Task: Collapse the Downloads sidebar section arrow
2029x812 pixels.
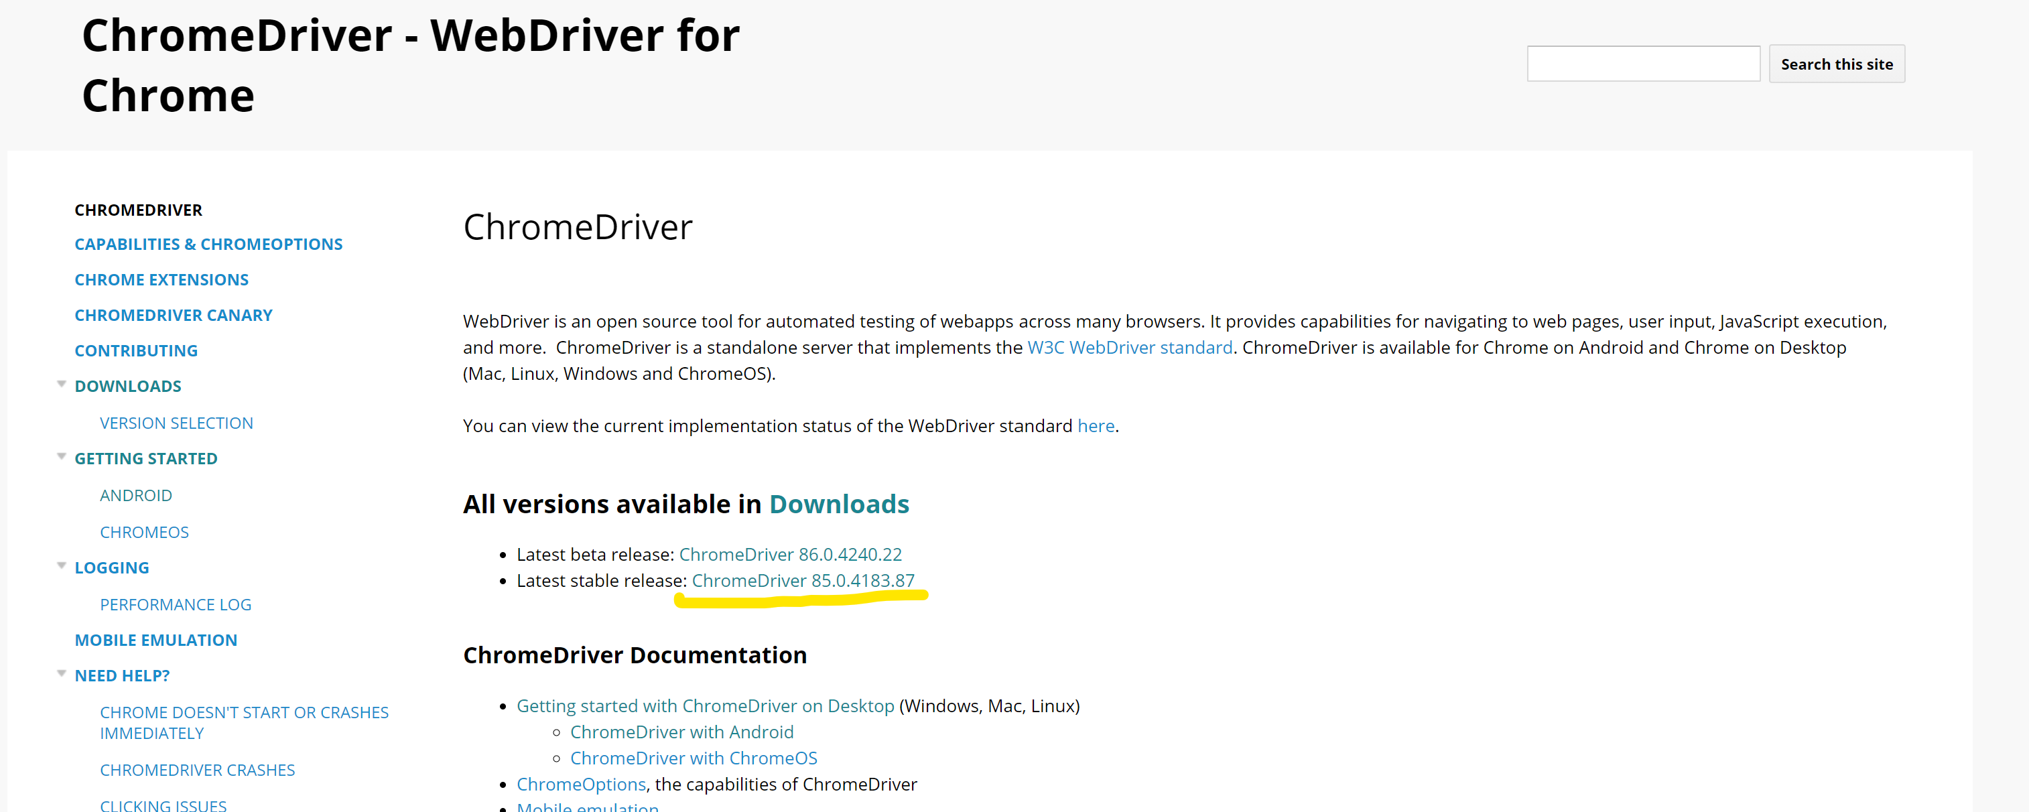Action: [x=62, y=385]
